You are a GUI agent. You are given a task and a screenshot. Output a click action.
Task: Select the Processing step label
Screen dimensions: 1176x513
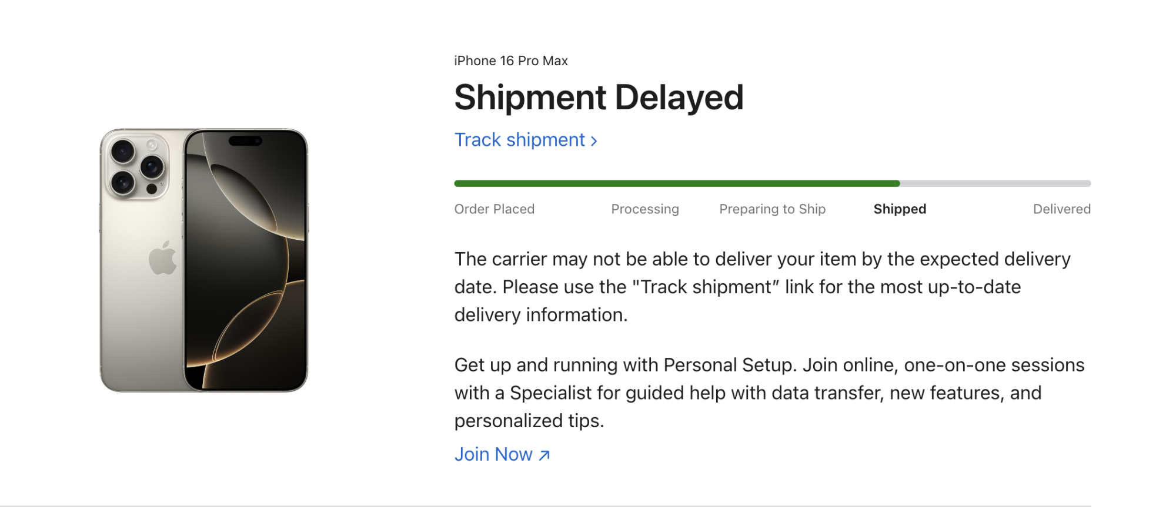click(644, 209)
